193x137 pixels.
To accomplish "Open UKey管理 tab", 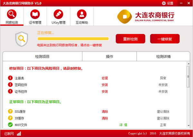I will pos(59,16).
